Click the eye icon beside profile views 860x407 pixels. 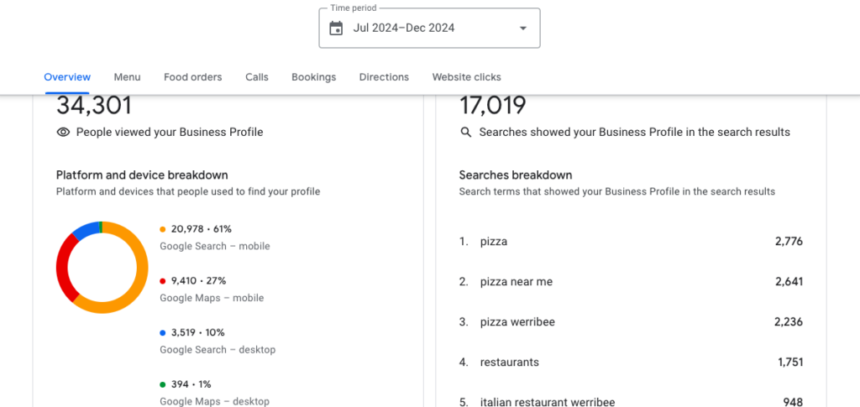pos(63,132)
